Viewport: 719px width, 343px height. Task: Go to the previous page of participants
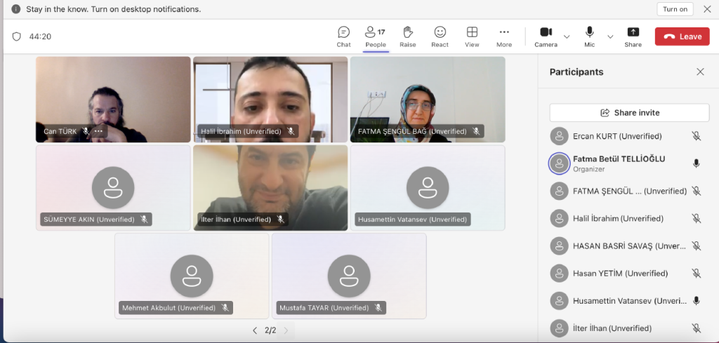tap(255, 330)
